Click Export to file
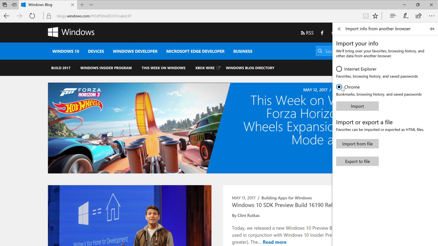This screenshot has width=438, height=246. pos(357,161)
